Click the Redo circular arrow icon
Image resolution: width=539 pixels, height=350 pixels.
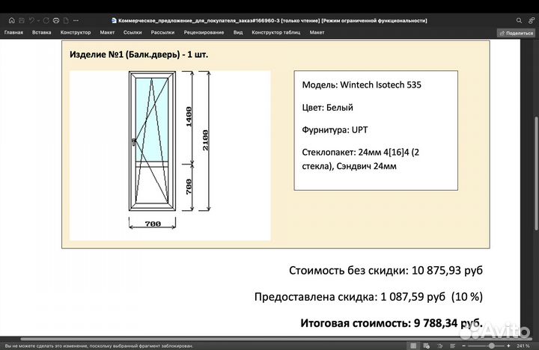point(46,21)
